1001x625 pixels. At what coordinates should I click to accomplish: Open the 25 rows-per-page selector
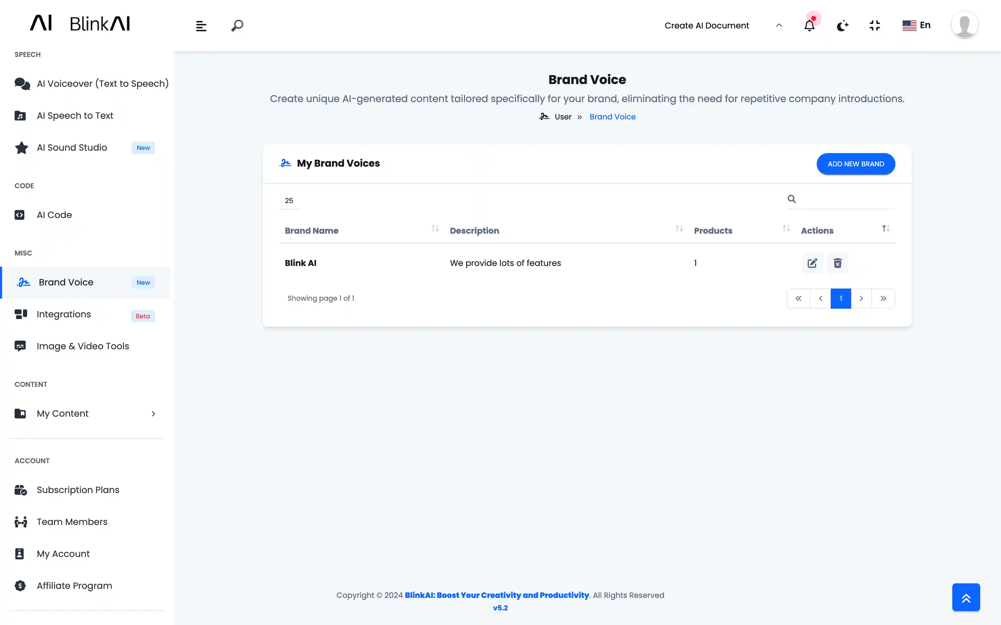290,200
